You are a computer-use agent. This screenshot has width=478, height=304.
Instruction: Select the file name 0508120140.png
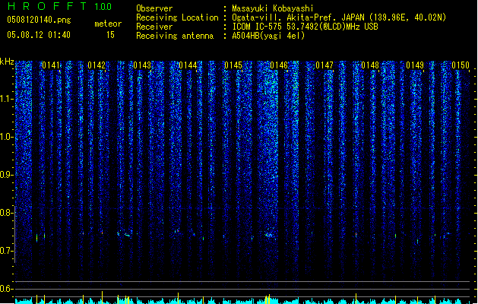(39, 20)
